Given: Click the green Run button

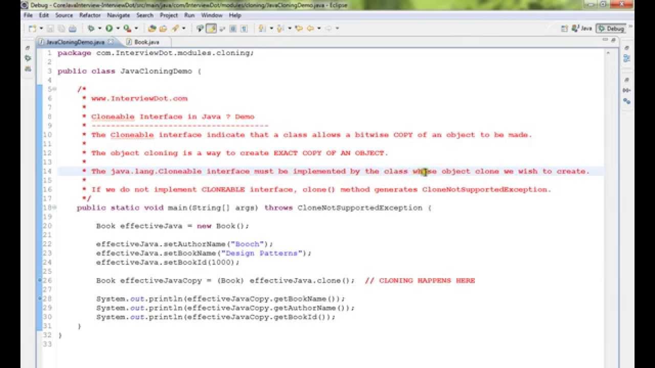Looking at the screenshot, I should (x=109, y=29).
